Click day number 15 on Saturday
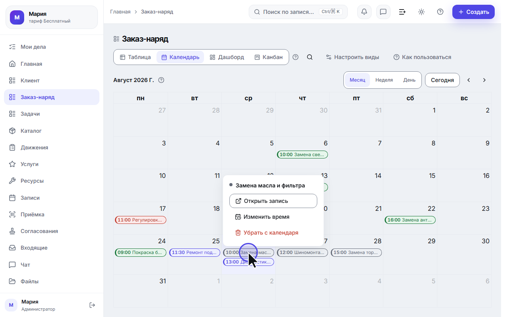The width and height of the screenshot is (507, 317). point(432,176)
